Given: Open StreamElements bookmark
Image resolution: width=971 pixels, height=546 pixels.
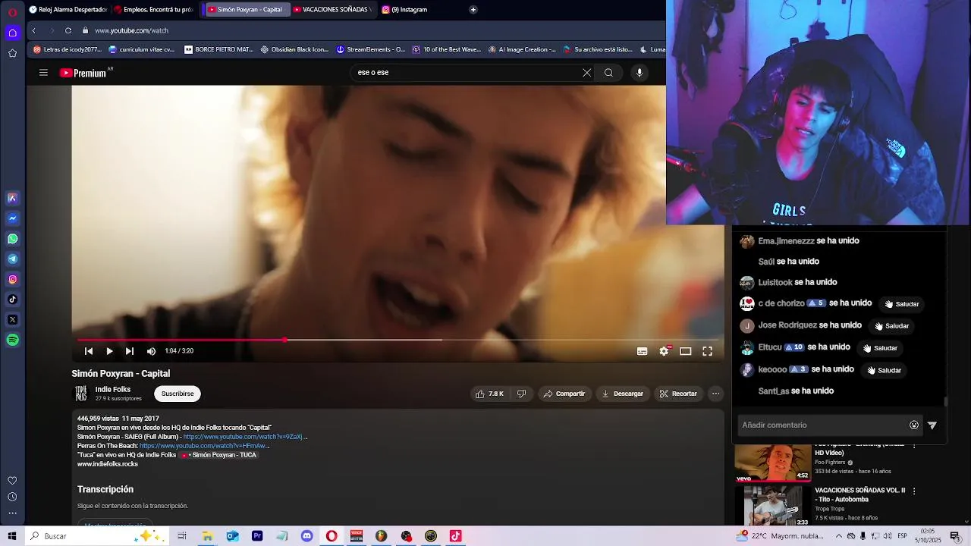Looking at the screenshot, I should coord(371,49).
